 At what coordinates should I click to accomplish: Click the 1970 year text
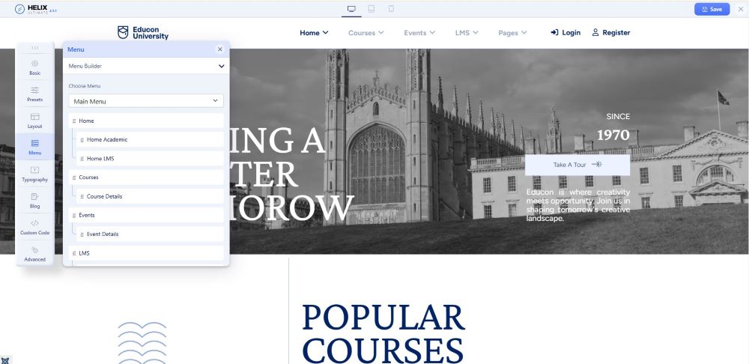613,135
